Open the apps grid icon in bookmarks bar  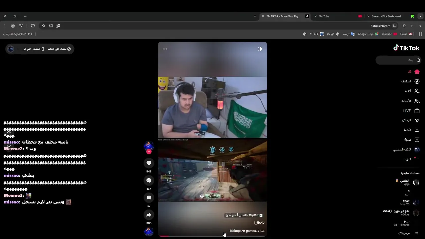coord(420,34)
